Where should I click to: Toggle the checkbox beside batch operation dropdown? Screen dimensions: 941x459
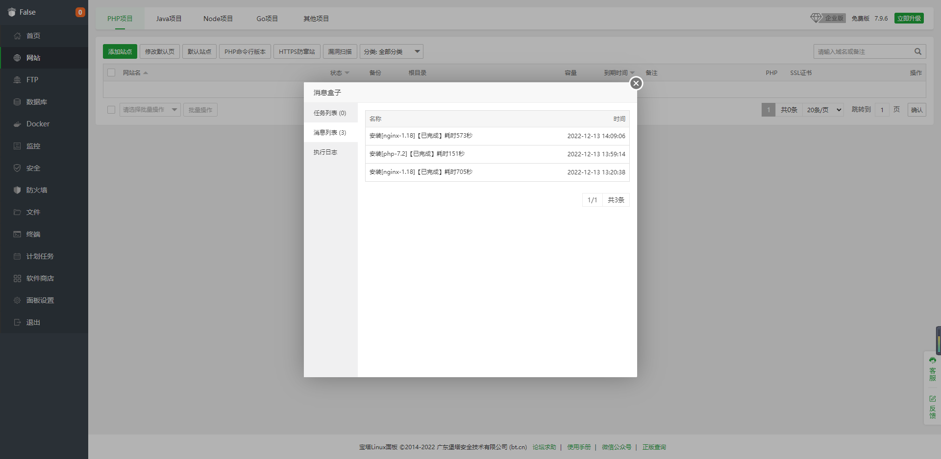coord(111,110)
